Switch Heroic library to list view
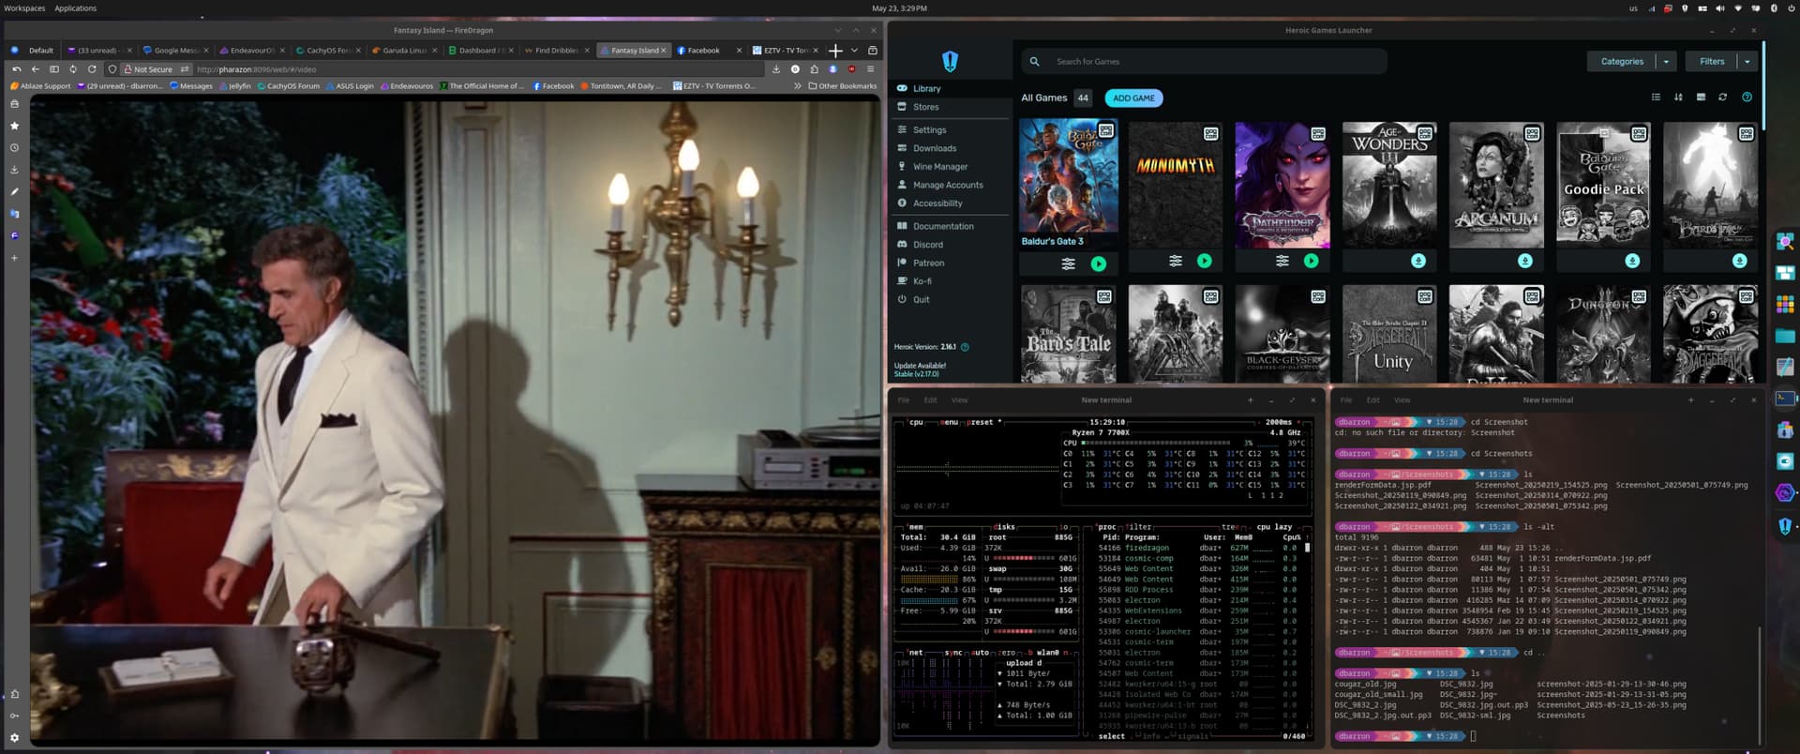The width and height of the screenshot is (1800, 754). 1656,98
